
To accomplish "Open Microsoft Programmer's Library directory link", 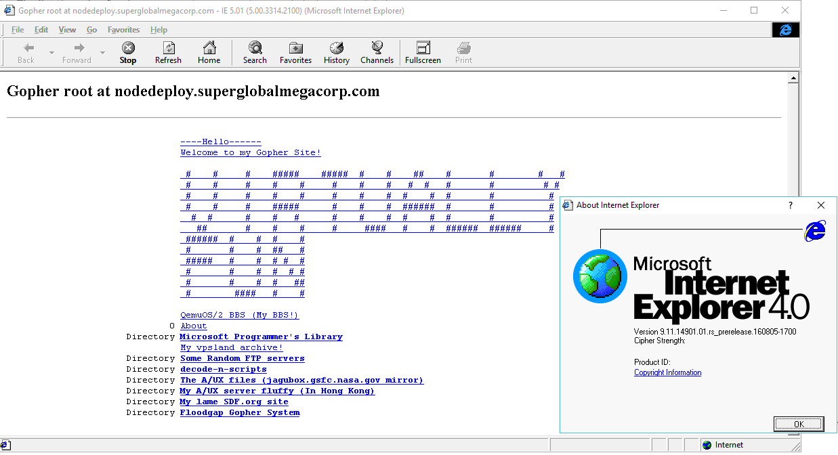I will pos(261,337).
